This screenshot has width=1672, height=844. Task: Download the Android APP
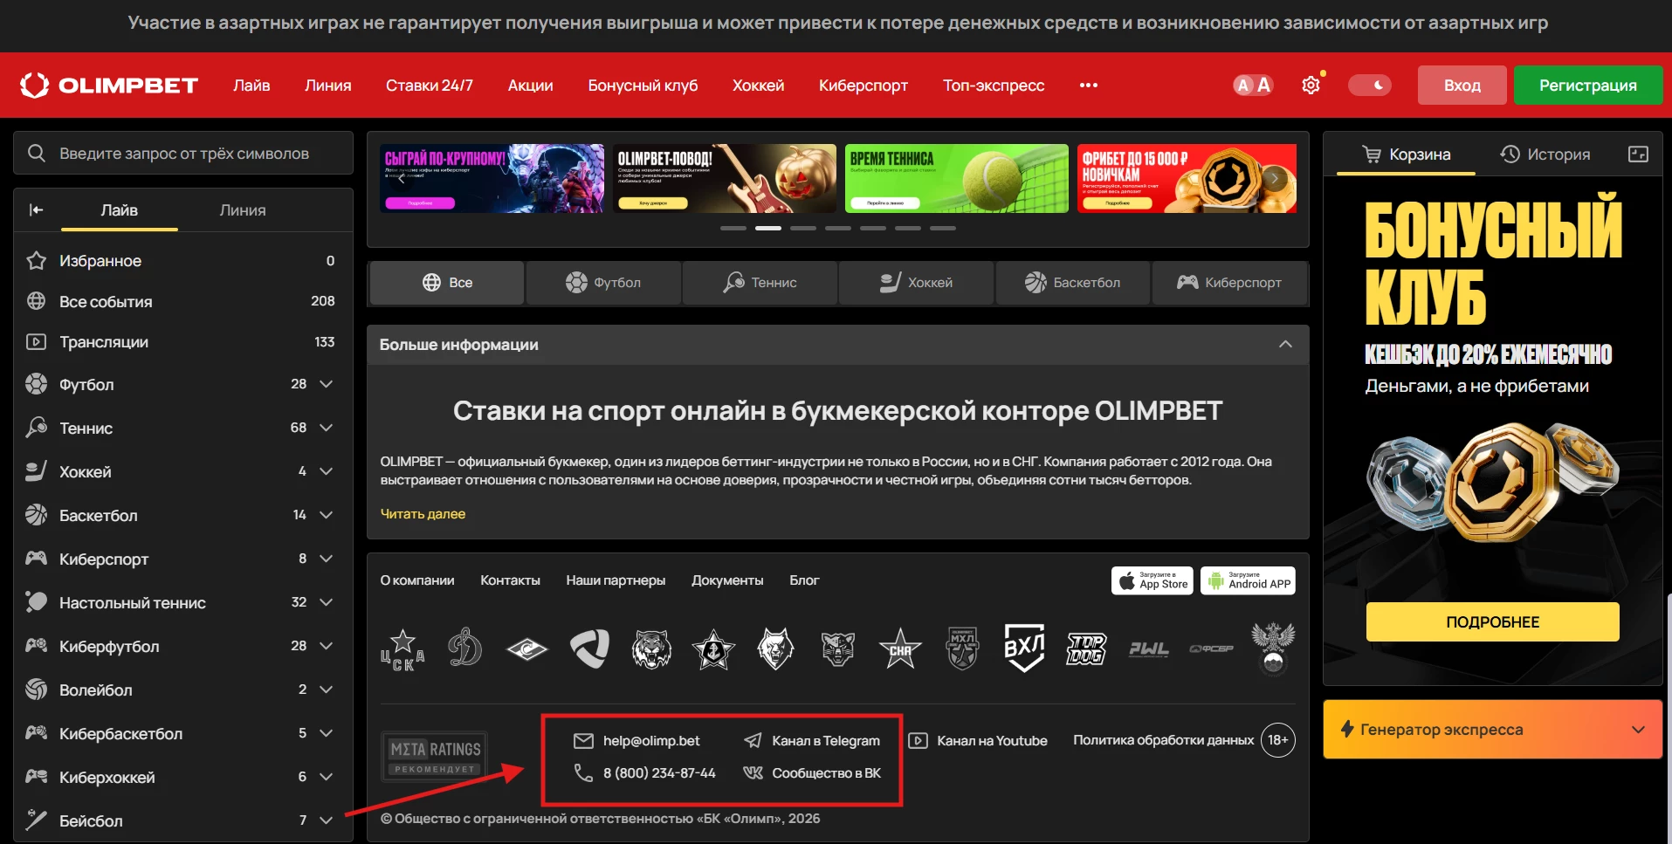click(1248, 581)
